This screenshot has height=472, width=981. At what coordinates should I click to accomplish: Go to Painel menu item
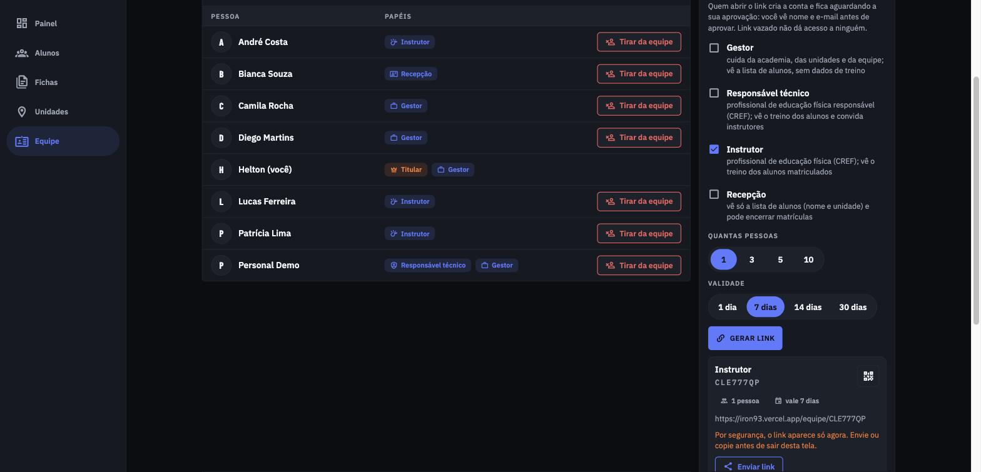63,24
